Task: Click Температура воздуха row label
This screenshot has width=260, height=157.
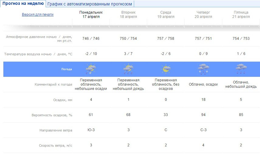Action: (x=38, y=54)
